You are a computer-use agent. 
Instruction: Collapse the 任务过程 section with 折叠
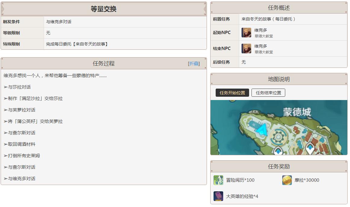tap(194, 64)
